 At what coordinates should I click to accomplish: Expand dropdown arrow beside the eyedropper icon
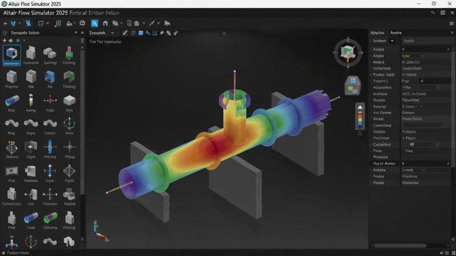(x=159, y=23)
